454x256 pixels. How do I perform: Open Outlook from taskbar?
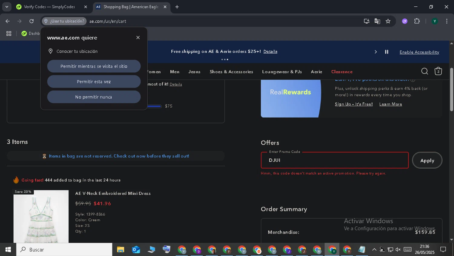136,250
